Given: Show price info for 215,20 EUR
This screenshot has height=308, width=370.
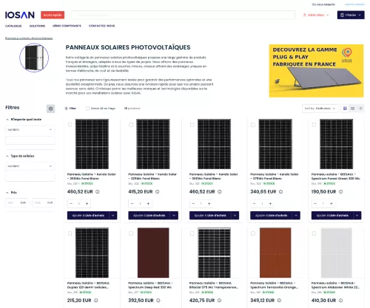Looking at the screenshot, I should coord(96,301).
